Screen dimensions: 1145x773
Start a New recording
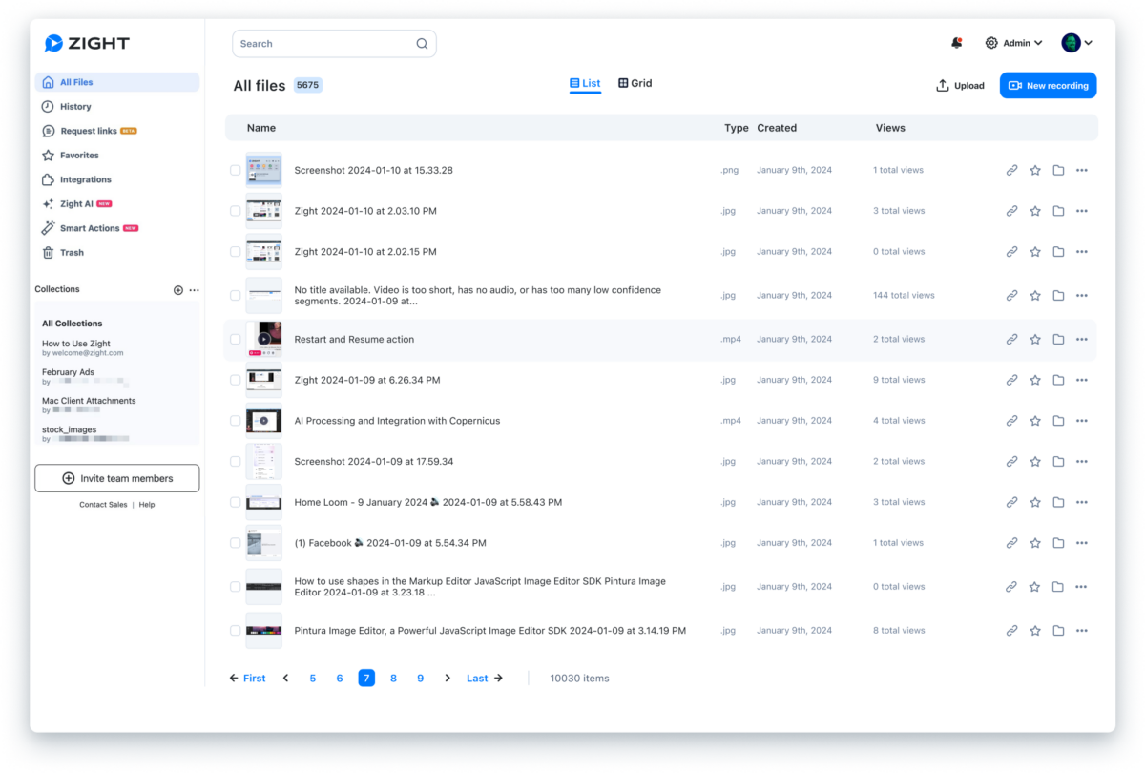coord(1048,85)
